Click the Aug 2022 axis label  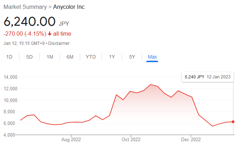coord(71,139)
